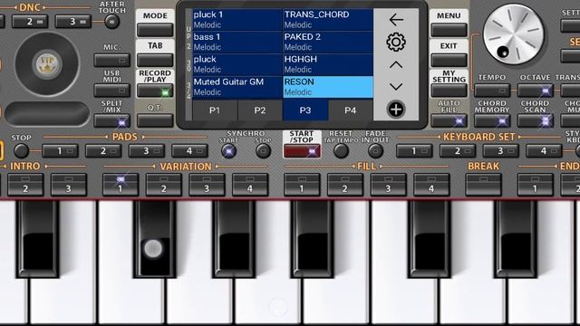Viewport: 580px width, 326px height.
Task: Tap the back arrow in the display
Action: 396,20
